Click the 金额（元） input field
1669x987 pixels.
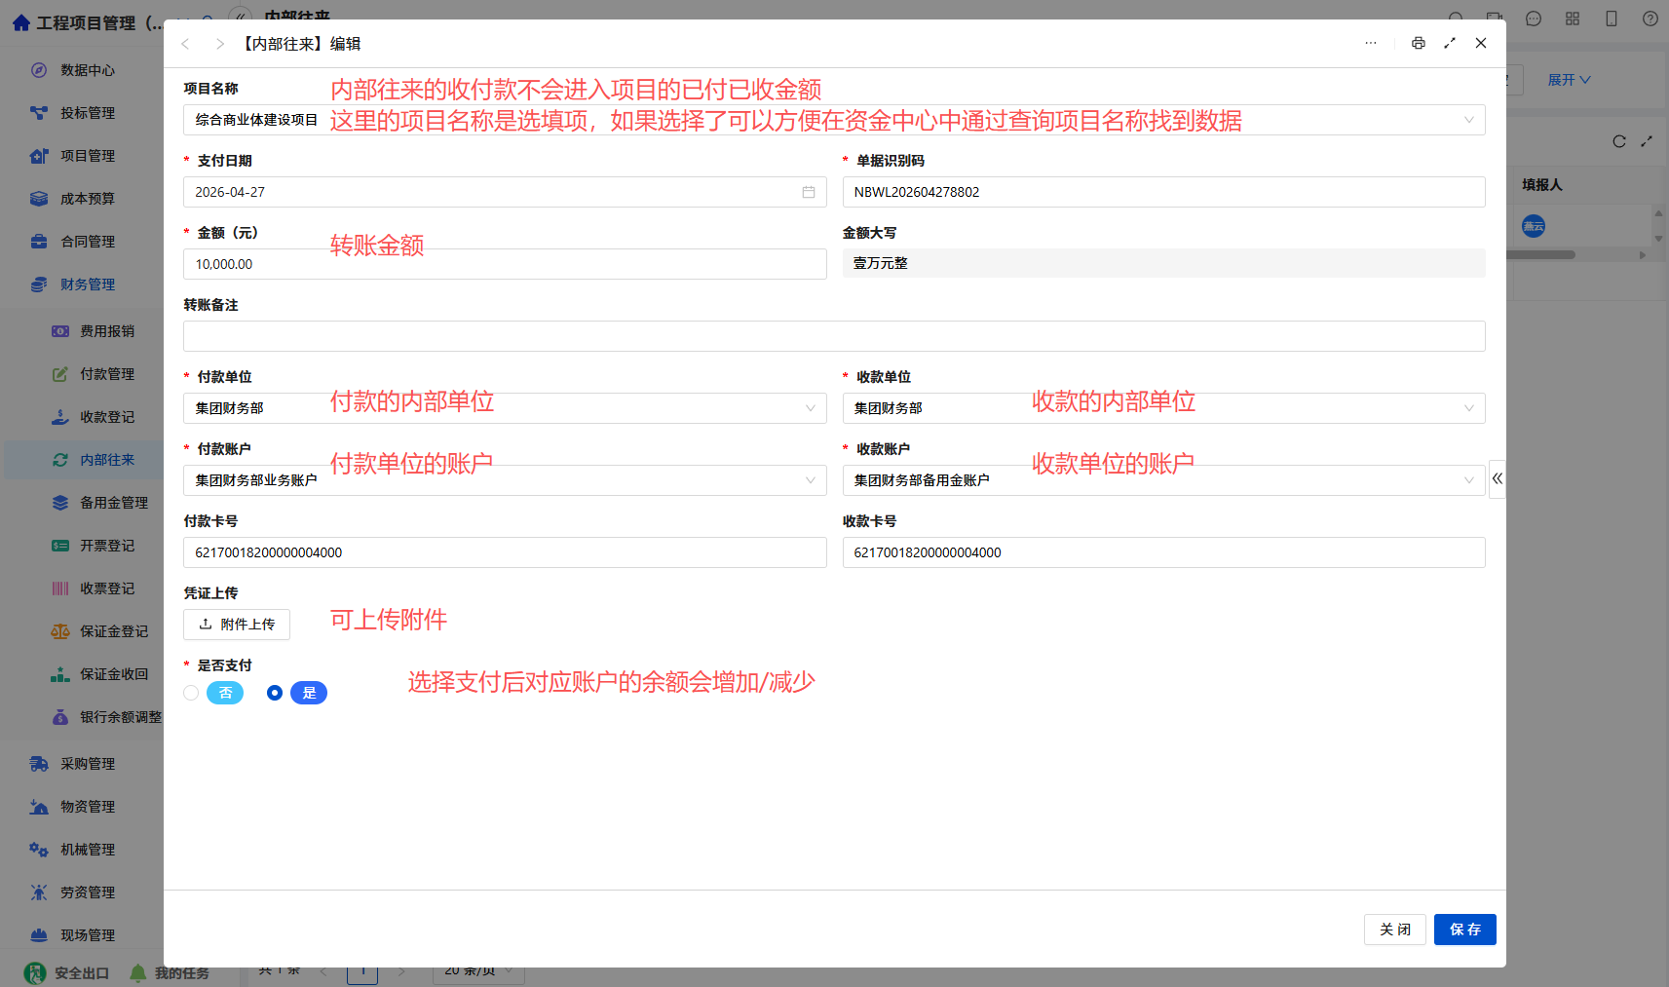click(505, 264)
